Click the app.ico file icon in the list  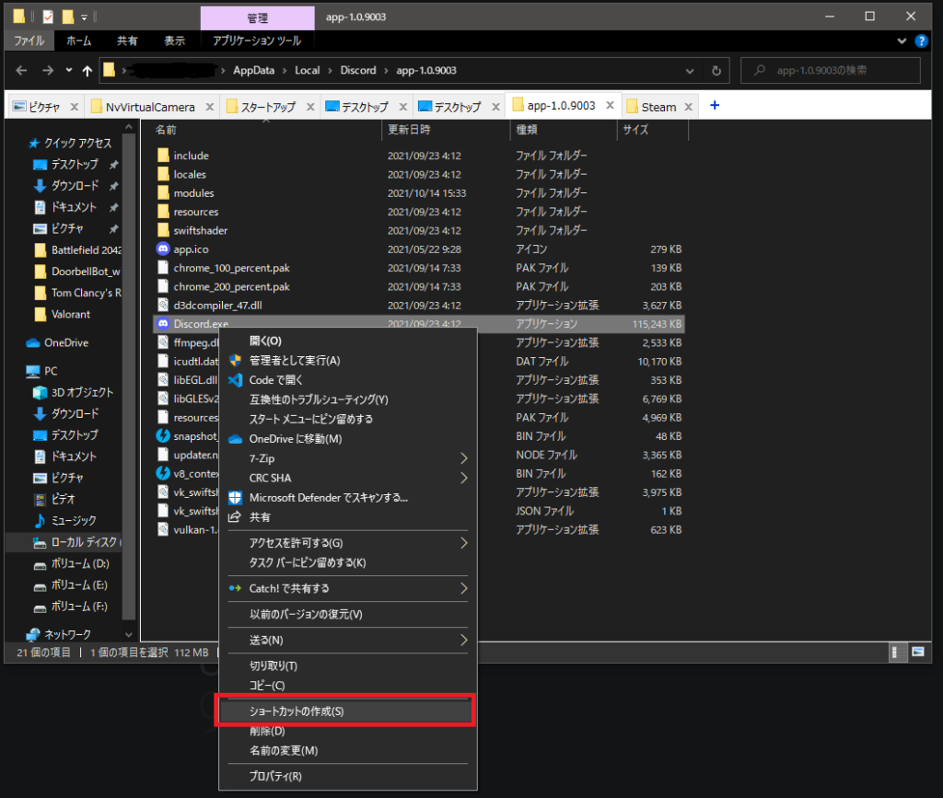[x=163, y=249]
